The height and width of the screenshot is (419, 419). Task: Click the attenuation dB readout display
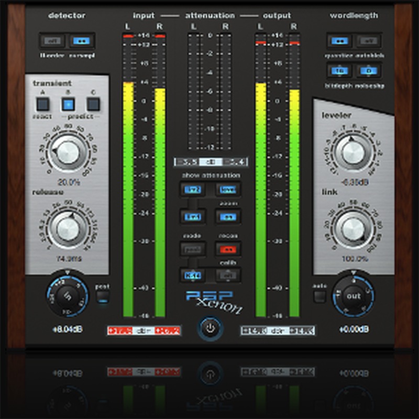coord(211,162)
